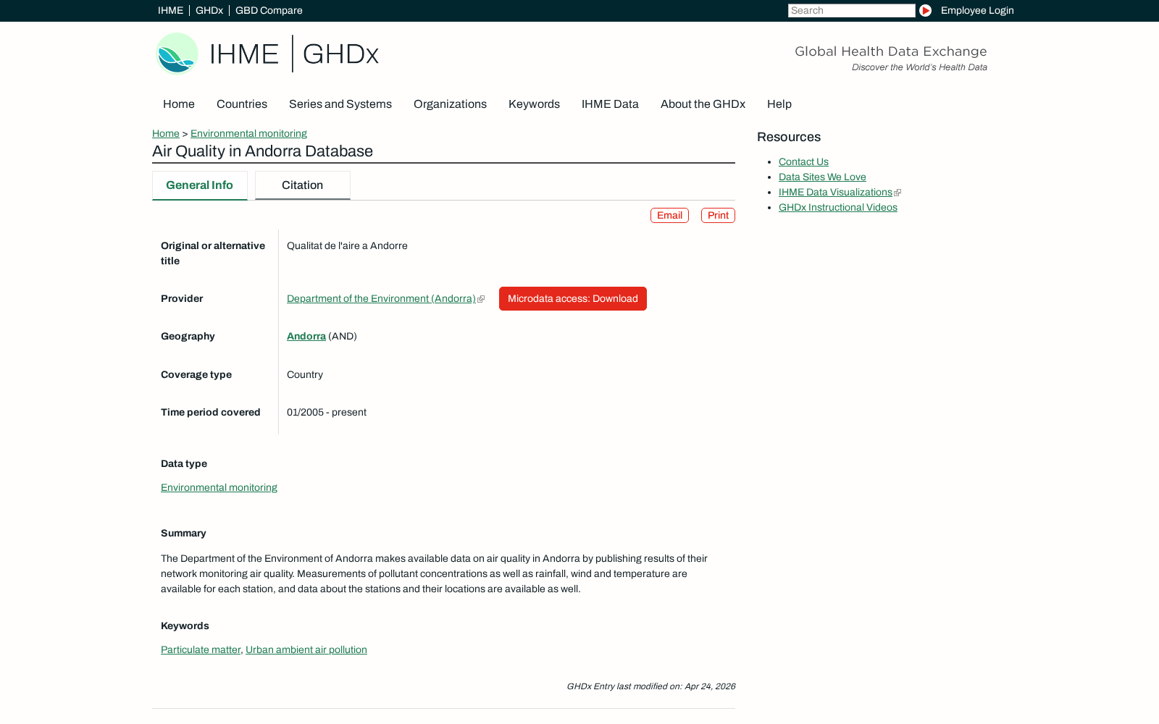
Task: Click the Resources sidebar heading
Action: [789, 137]
